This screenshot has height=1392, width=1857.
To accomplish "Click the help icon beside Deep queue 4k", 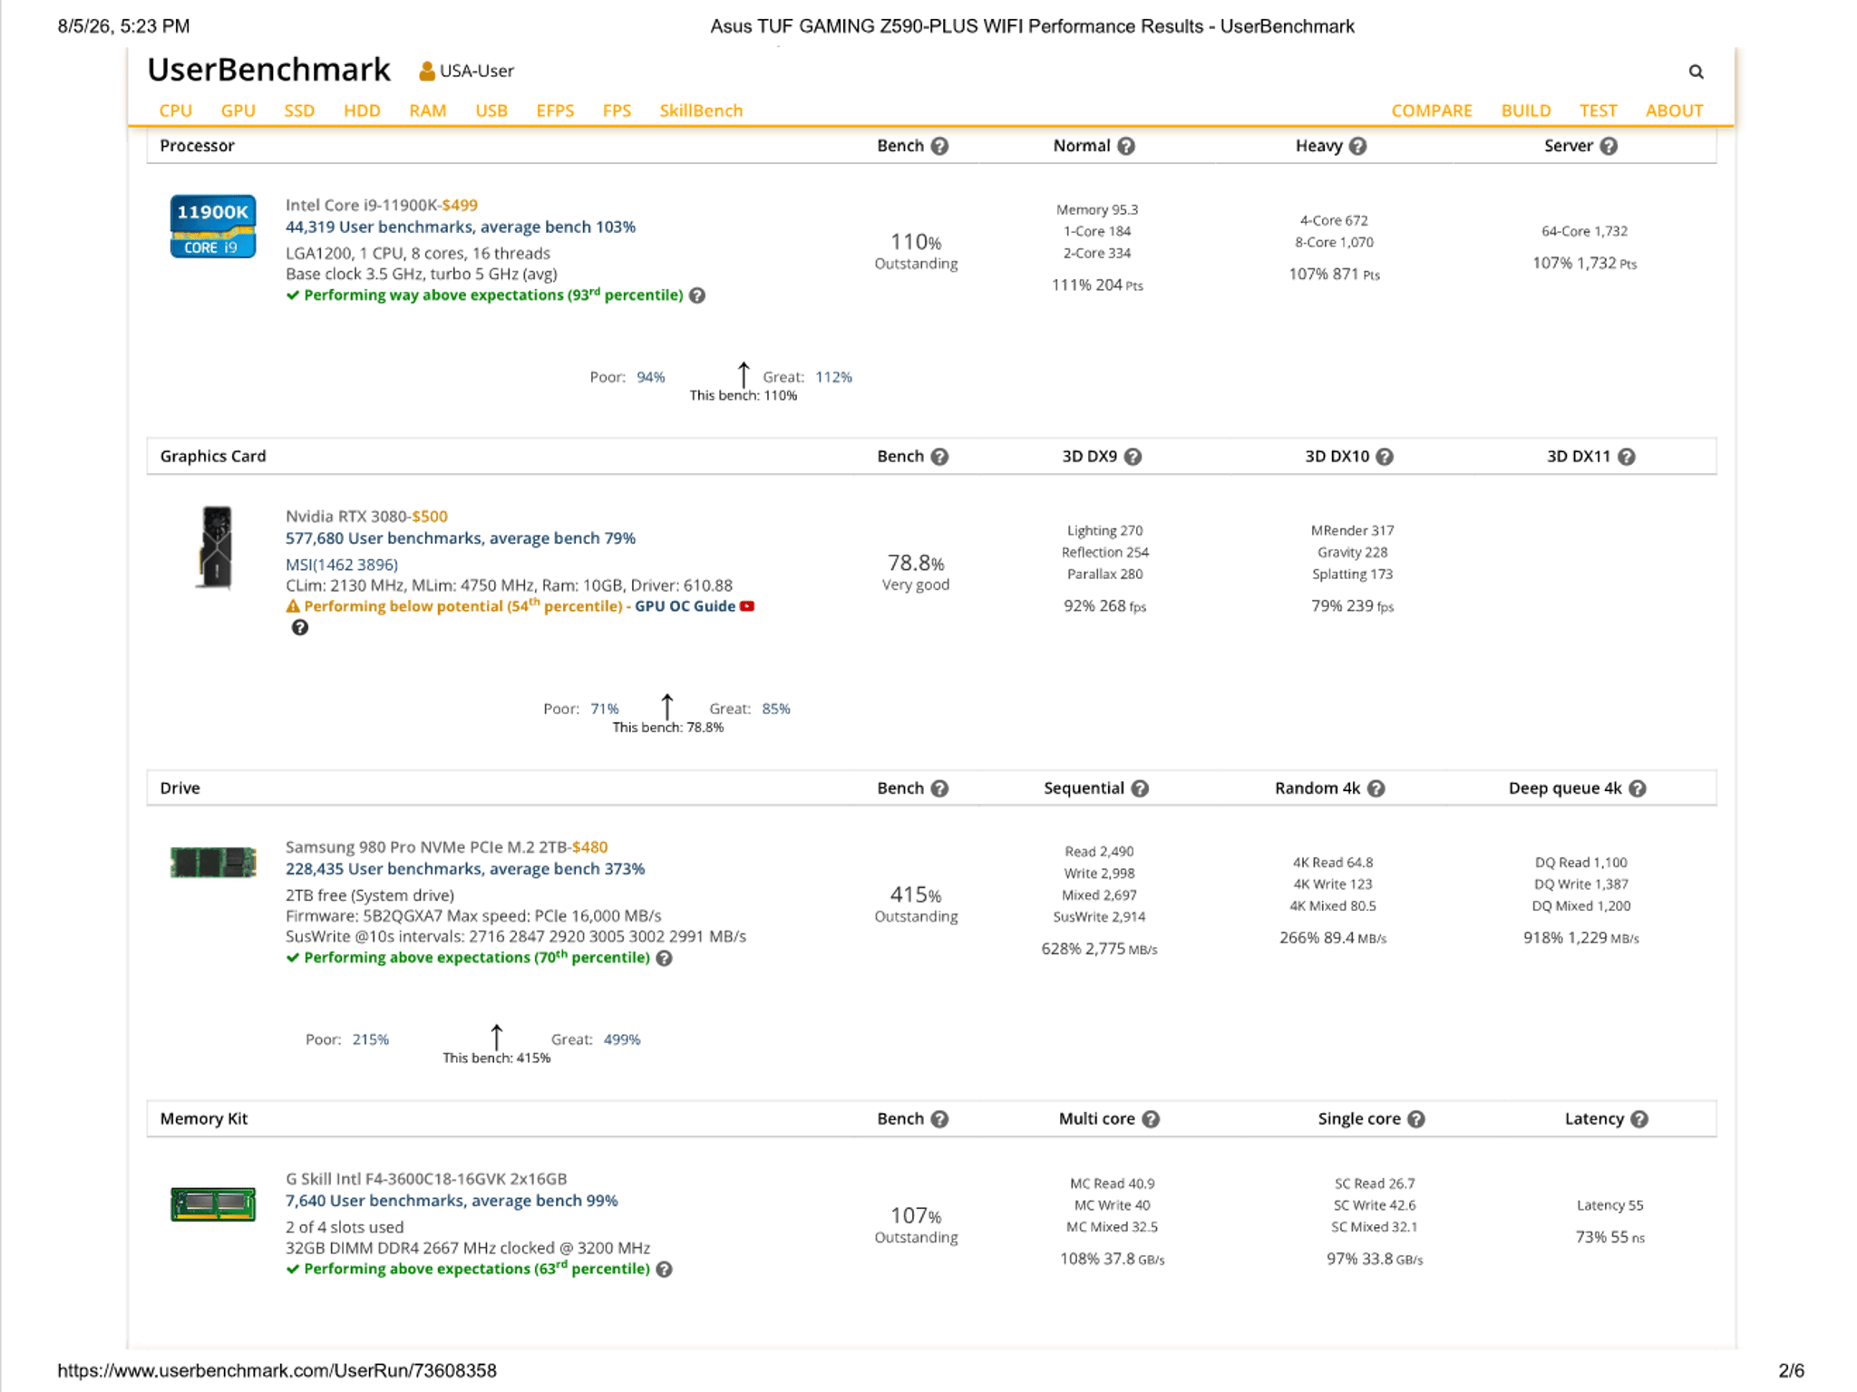I will tap(1638, 788).
